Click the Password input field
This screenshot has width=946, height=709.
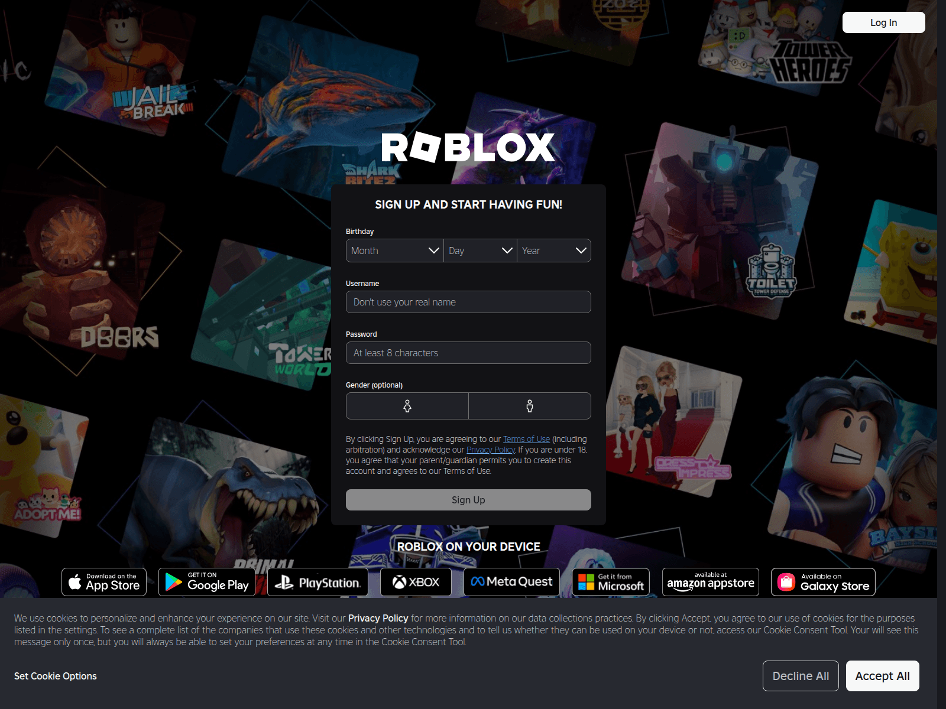[x=468, y=353]
